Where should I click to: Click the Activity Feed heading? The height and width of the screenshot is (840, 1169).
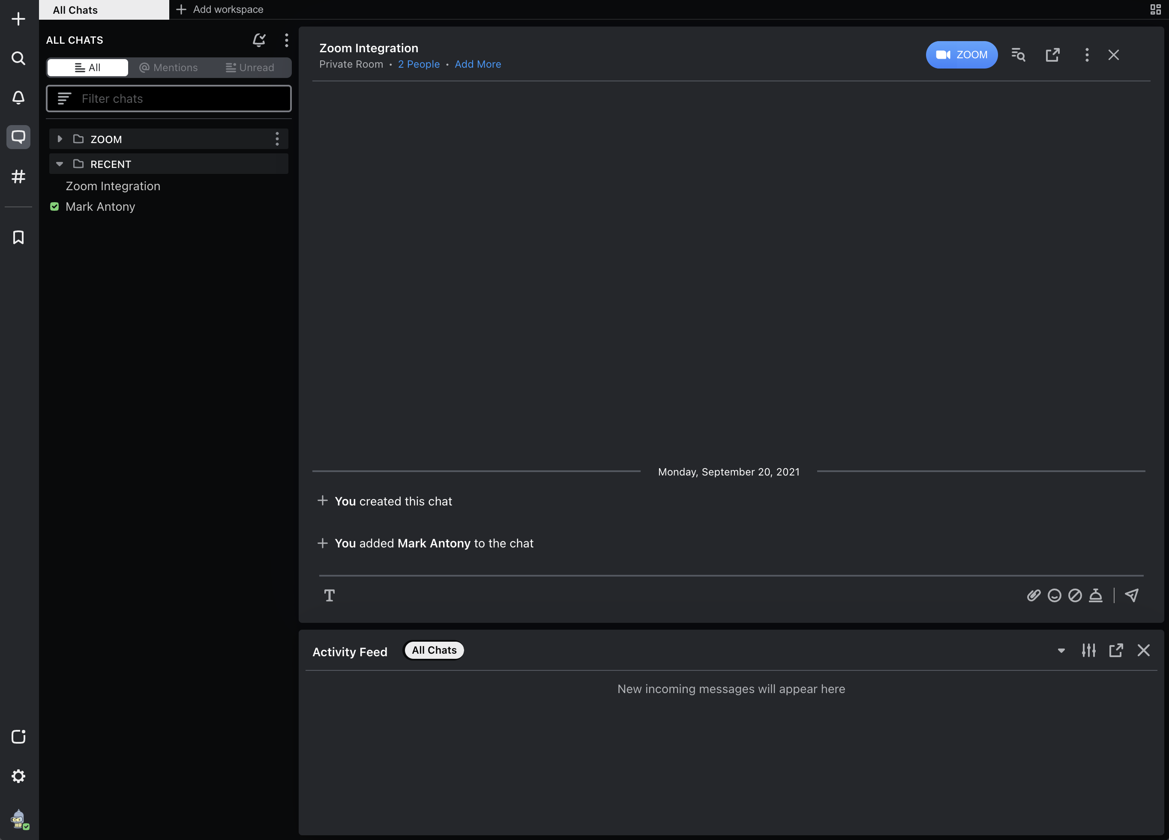350,652
